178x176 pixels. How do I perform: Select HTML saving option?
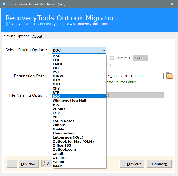[x=79, y=80]
